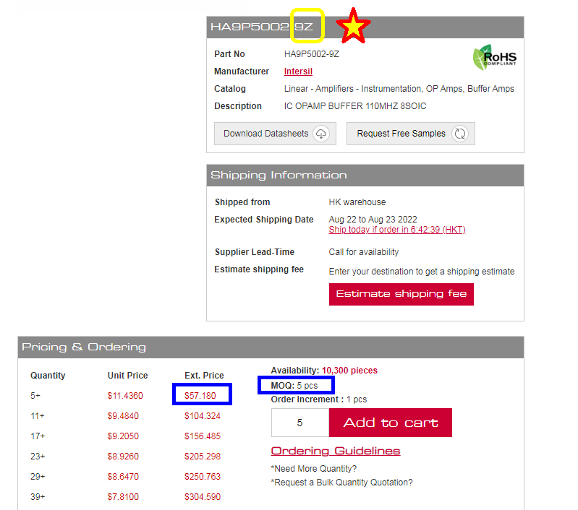Click the Download Datasheets button
This screenshot has width=578, height=510.
point(275,134)
